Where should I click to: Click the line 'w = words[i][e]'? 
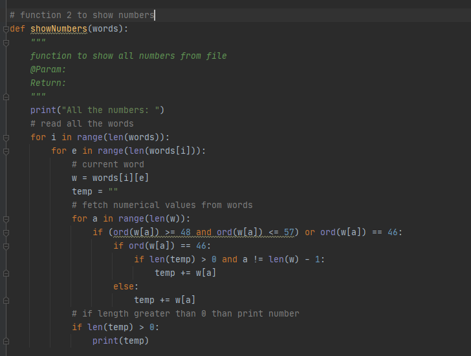click(110, 178)
